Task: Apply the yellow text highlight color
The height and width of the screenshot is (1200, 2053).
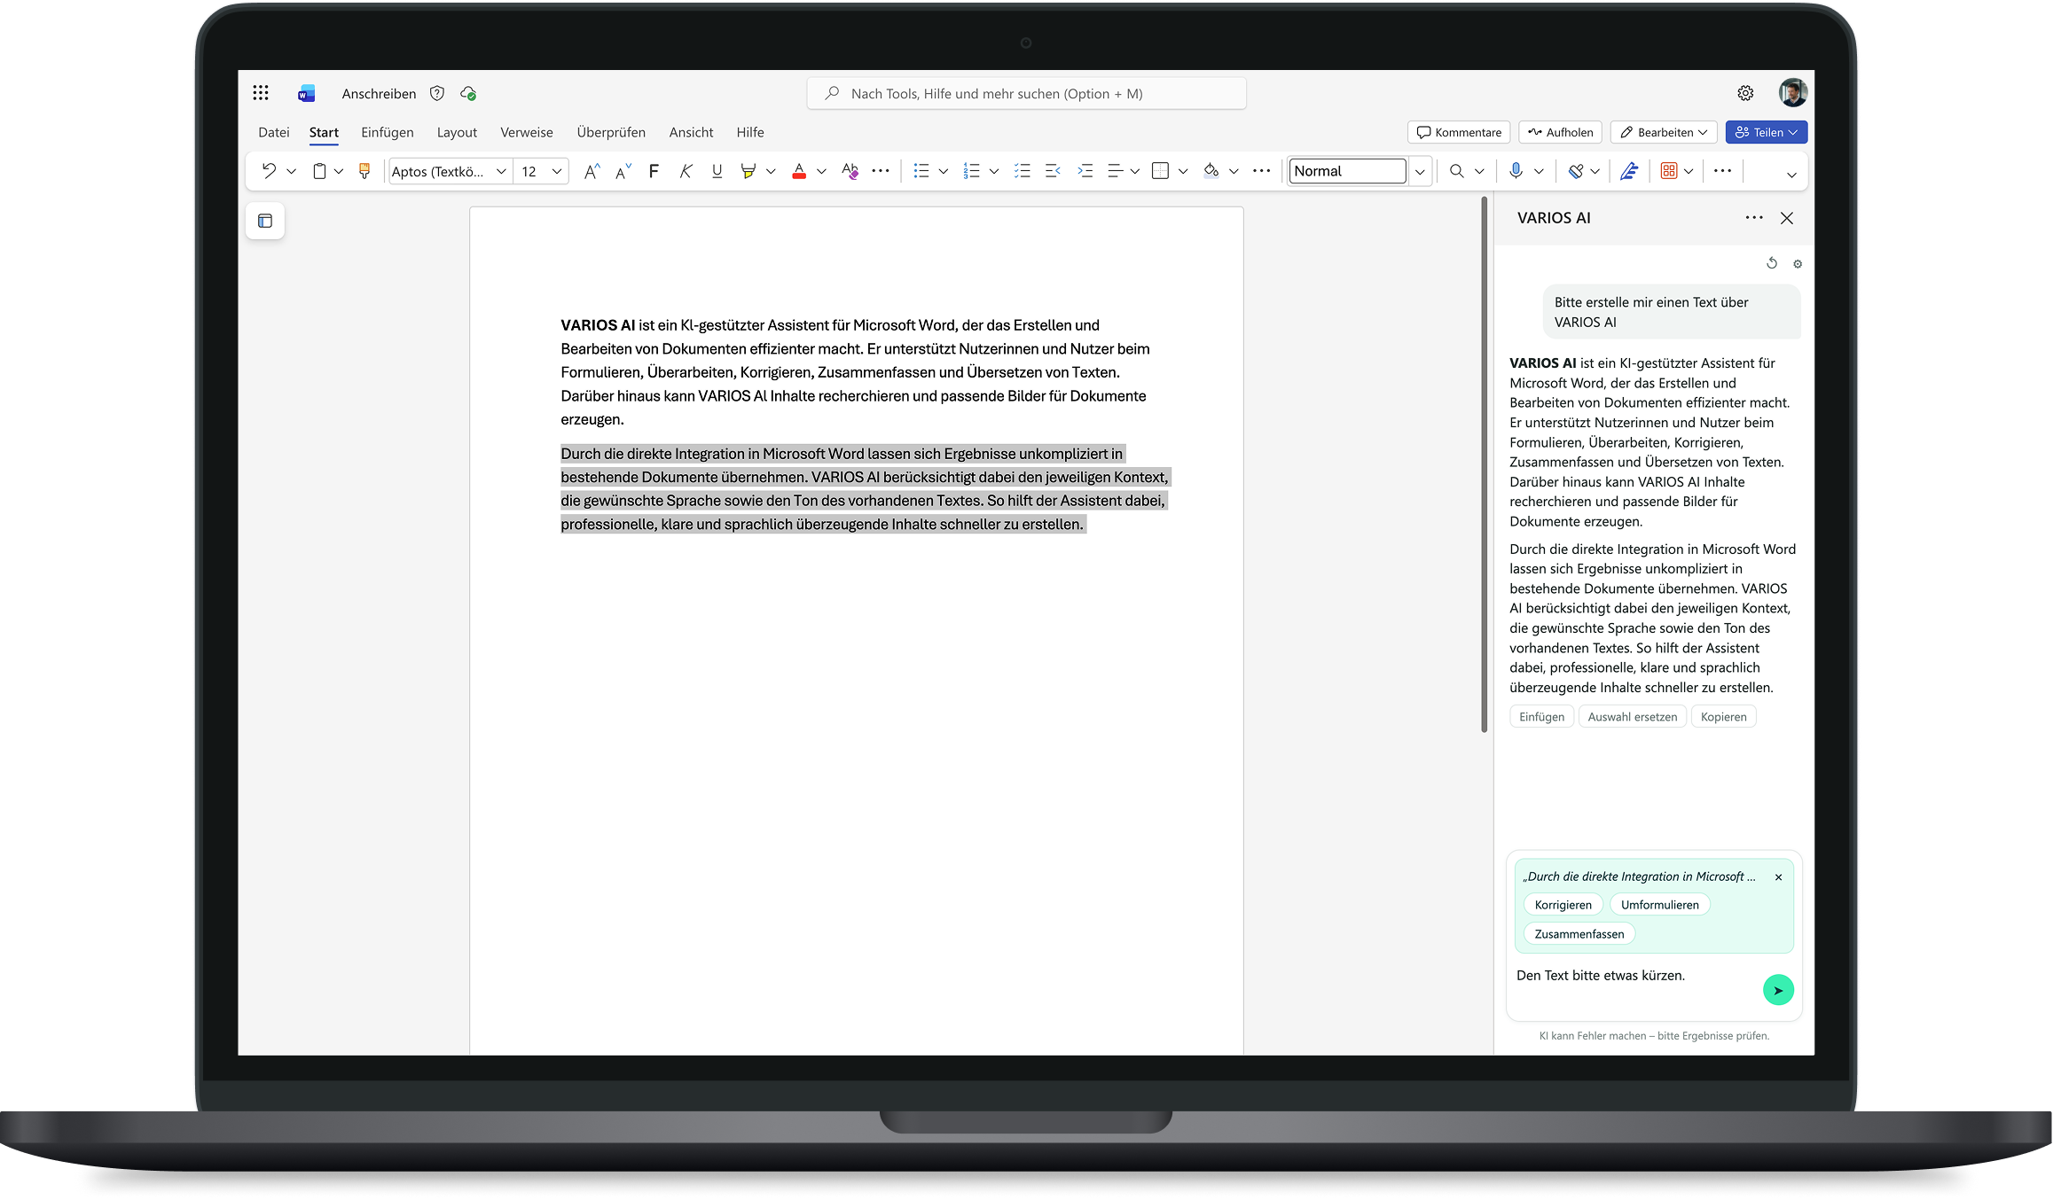Action: point(748,171)
